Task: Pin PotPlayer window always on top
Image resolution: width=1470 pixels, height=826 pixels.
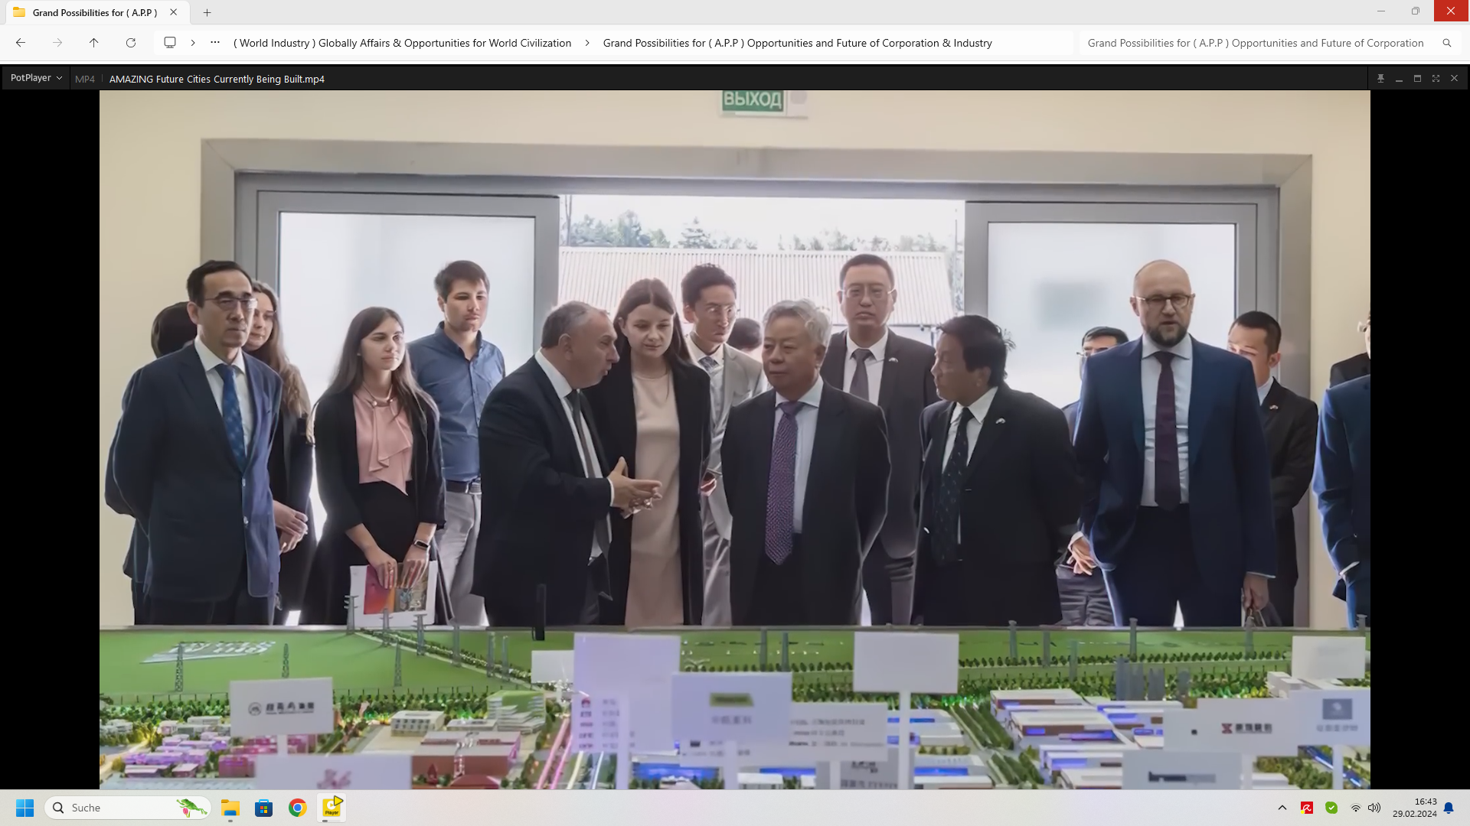Action: click(x=1380, y=79)
